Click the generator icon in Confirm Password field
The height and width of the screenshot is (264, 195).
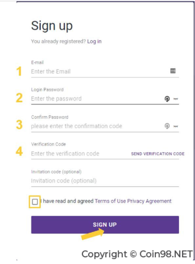[x=167, y=126]
